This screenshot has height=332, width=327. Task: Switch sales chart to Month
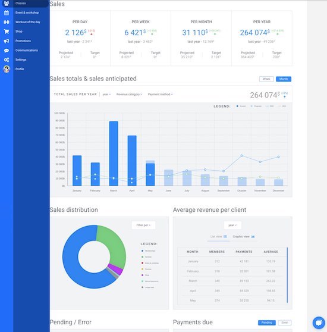(284, 79)
